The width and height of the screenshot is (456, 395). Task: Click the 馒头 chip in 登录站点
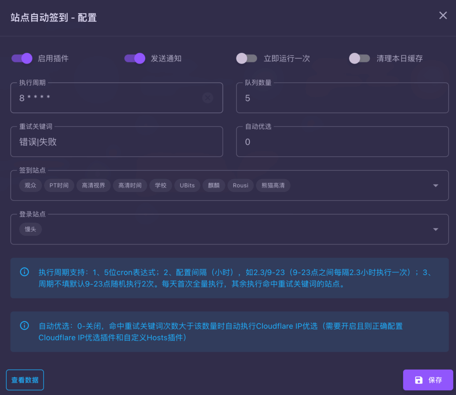click(30, 229)
